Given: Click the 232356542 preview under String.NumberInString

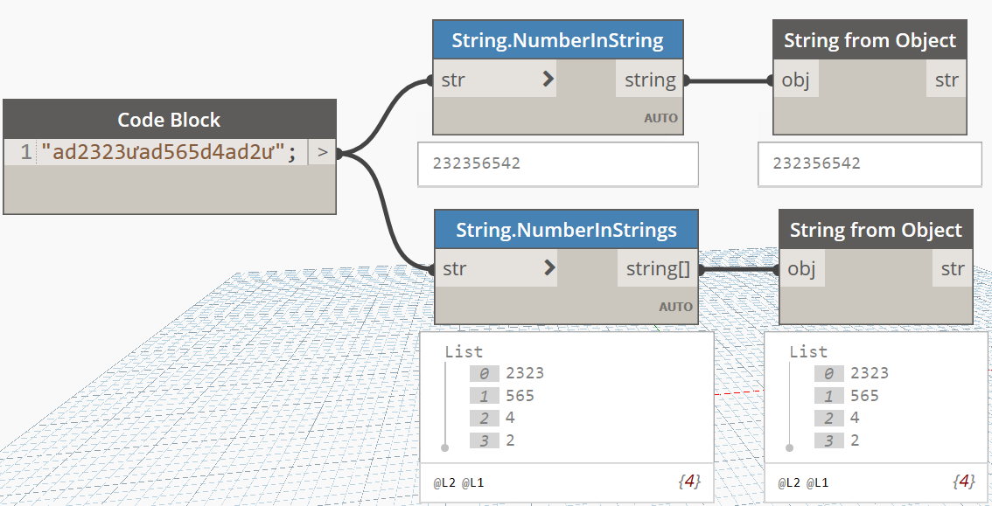Looking at the screenshot, I should click(x=477, y=163).
